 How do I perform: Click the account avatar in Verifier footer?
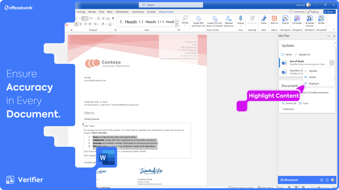tap(333, 180)
